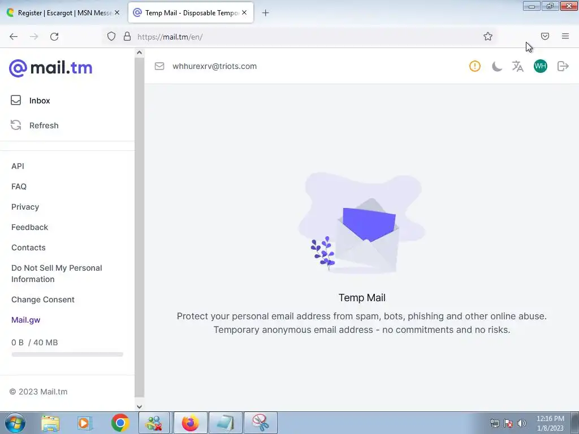Click the envelope icon beside the email address
The width and height of the screenshot is (579, 434).
coord(159,66)
